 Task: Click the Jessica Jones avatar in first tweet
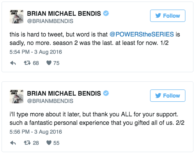point(17,17)
